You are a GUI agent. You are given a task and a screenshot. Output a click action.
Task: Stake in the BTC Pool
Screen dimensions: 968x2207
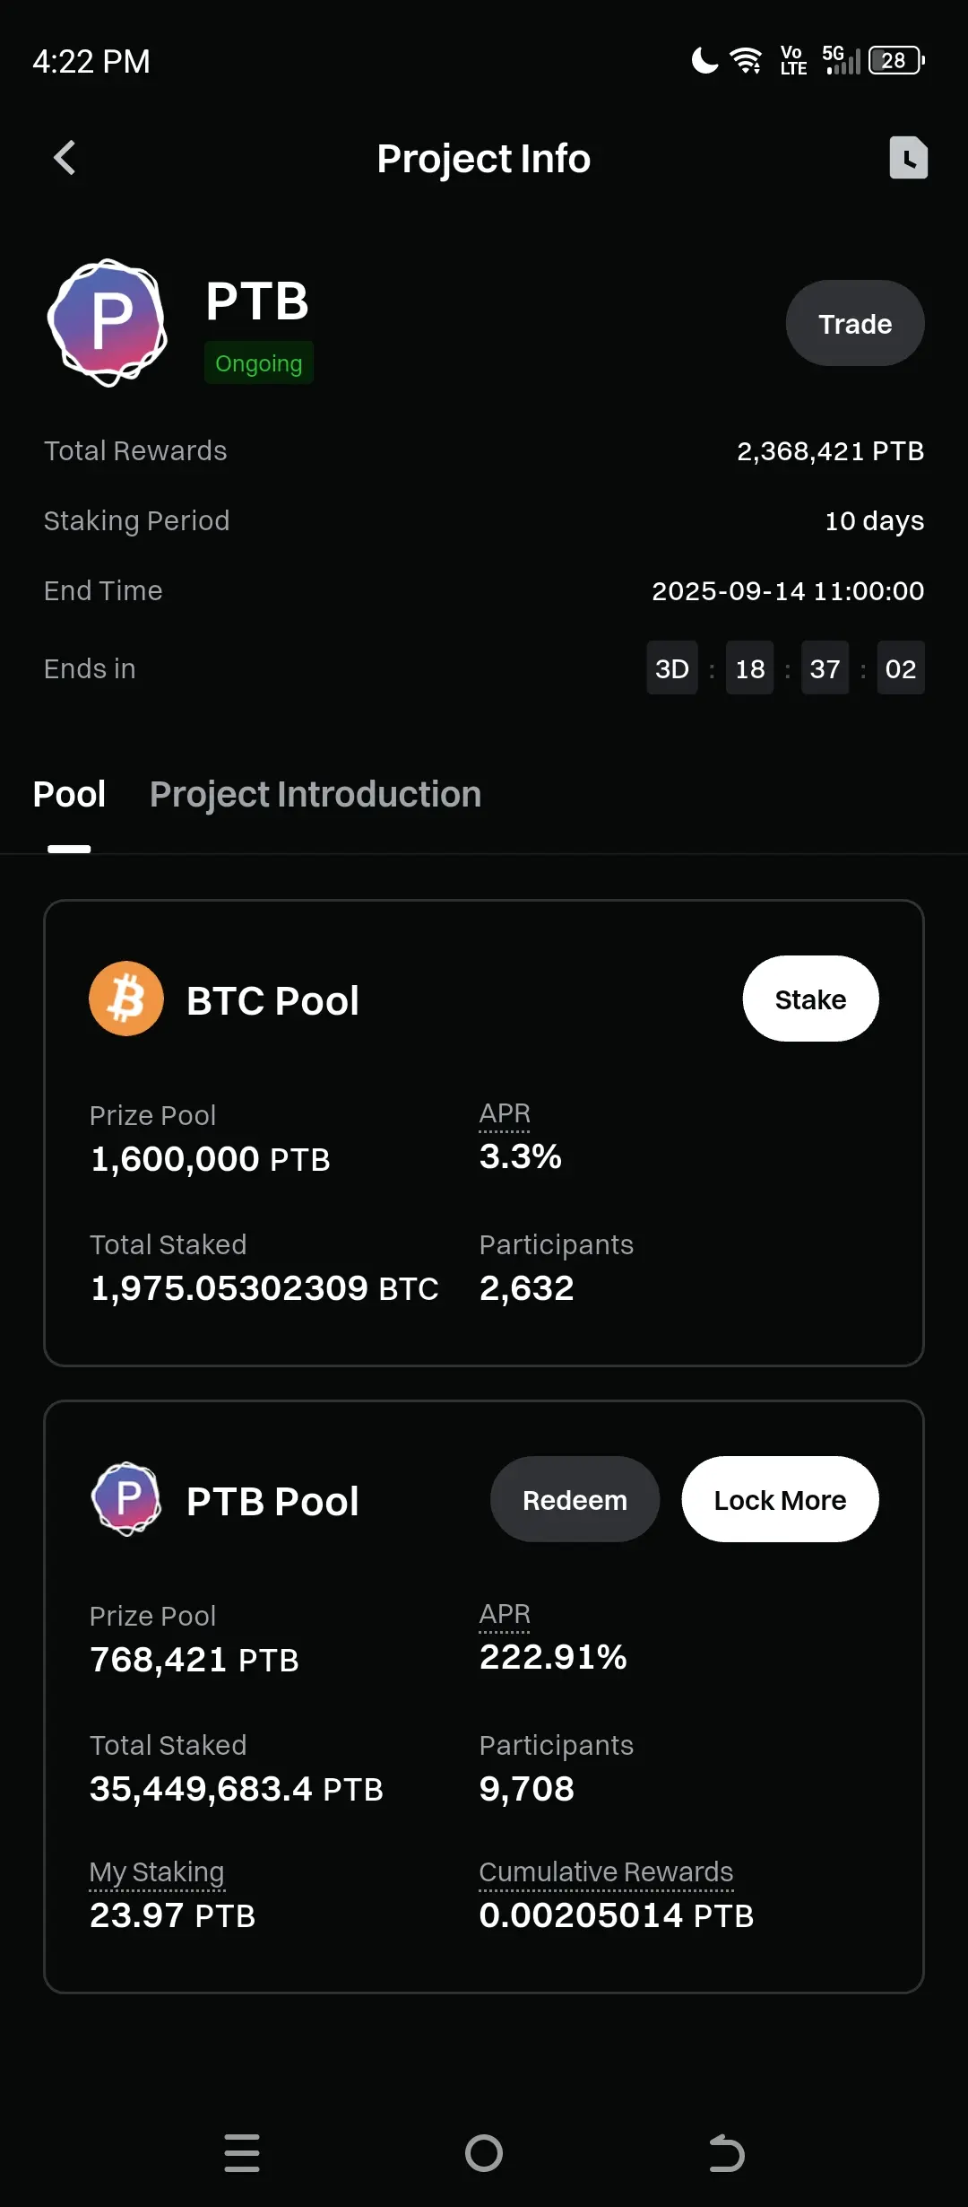pos(810,999)
